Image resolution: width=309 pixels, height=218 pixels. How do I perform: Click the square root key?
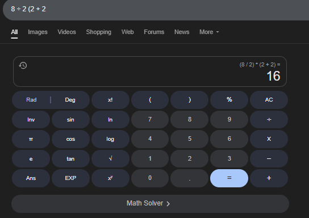(x=110, y=159)
